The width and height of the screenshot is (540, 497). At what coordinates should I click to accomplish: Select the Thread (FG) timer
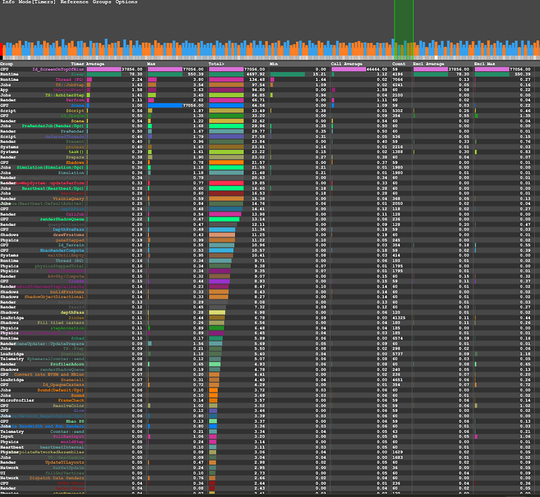pos(70,80)
